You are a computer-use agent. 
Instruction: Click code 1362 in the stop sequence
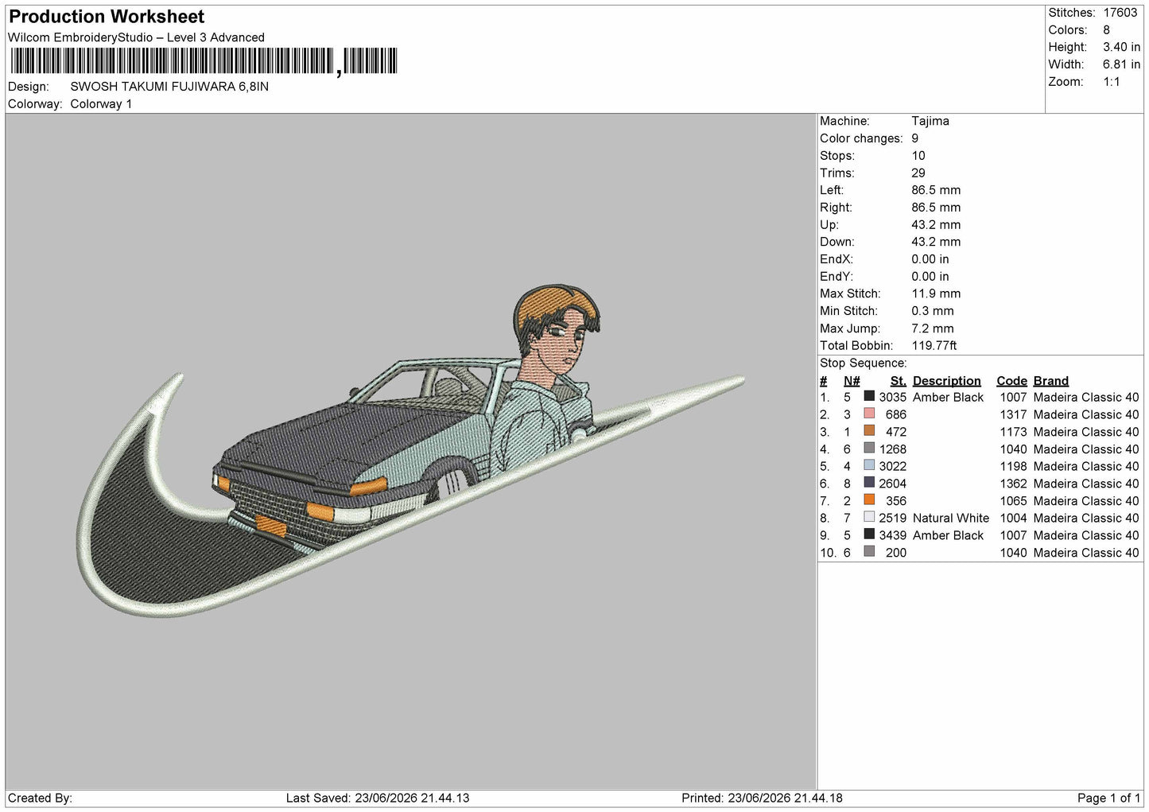click(1013, 484)
